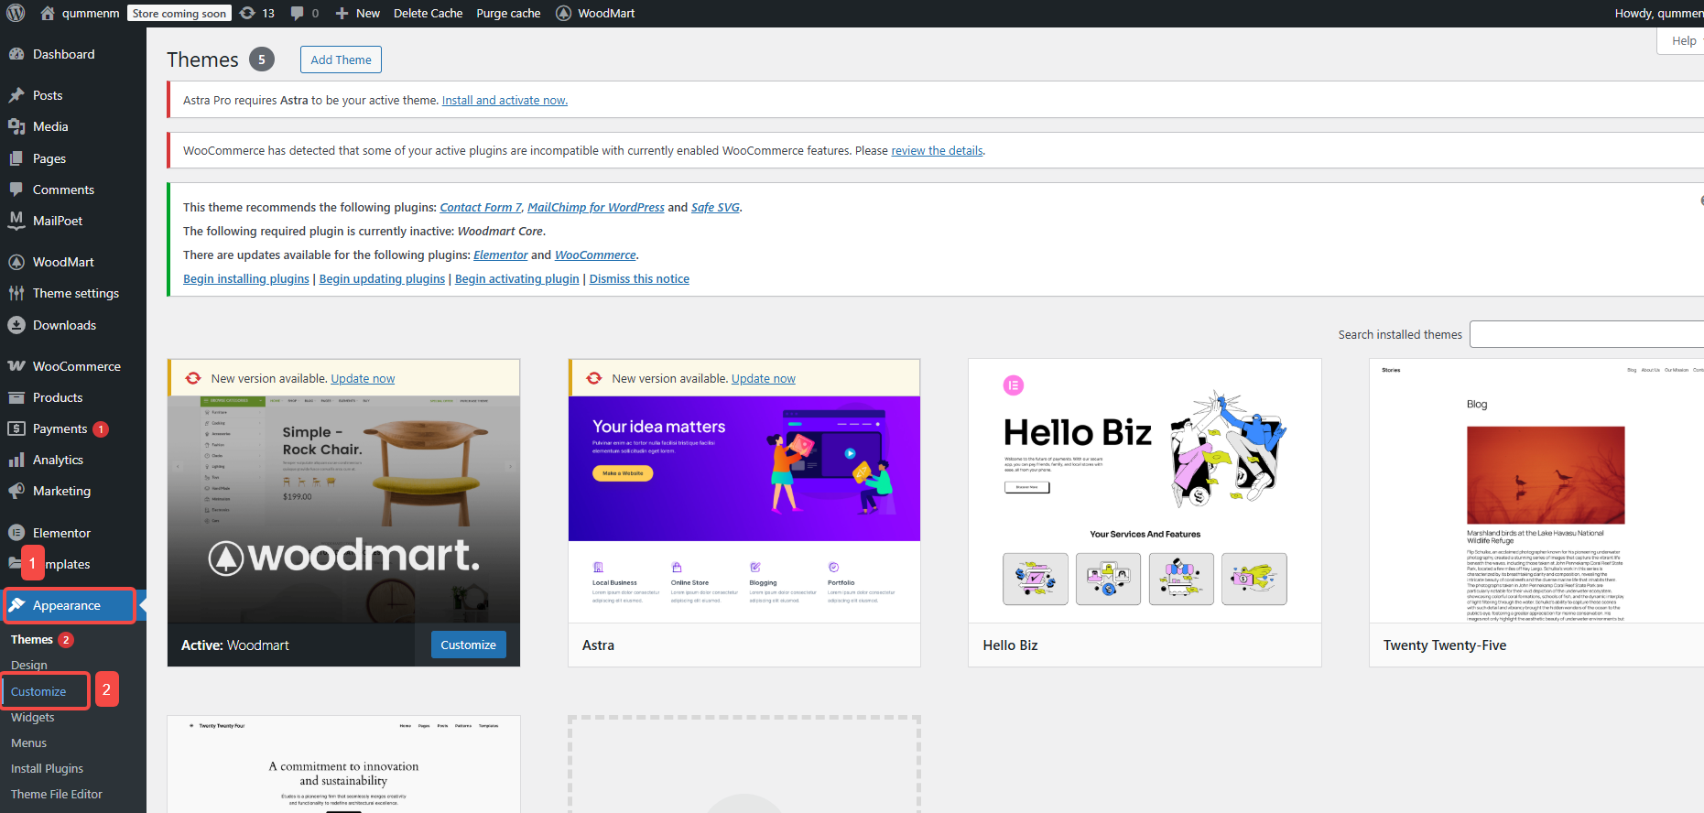Click Dismiss this notice link
This screenshot has width=1704, height=813.
point(639,278)
